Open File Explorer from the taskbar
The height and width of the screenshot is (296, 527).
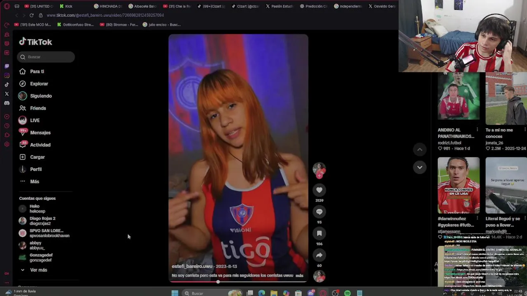pyautogui.click(x=274, y=293)
